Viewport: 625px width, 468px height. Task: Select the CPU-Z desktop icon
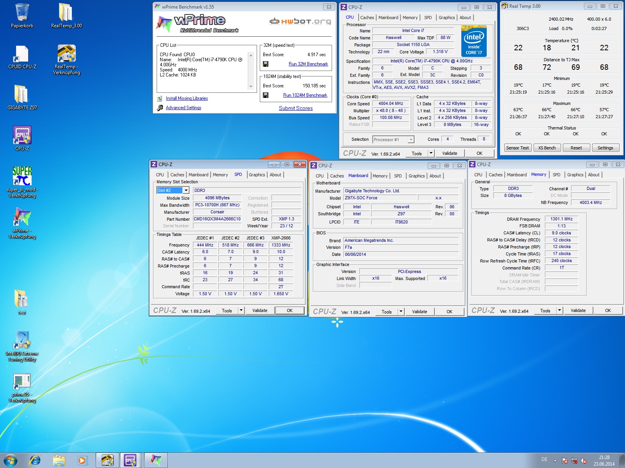pos(22,138)
